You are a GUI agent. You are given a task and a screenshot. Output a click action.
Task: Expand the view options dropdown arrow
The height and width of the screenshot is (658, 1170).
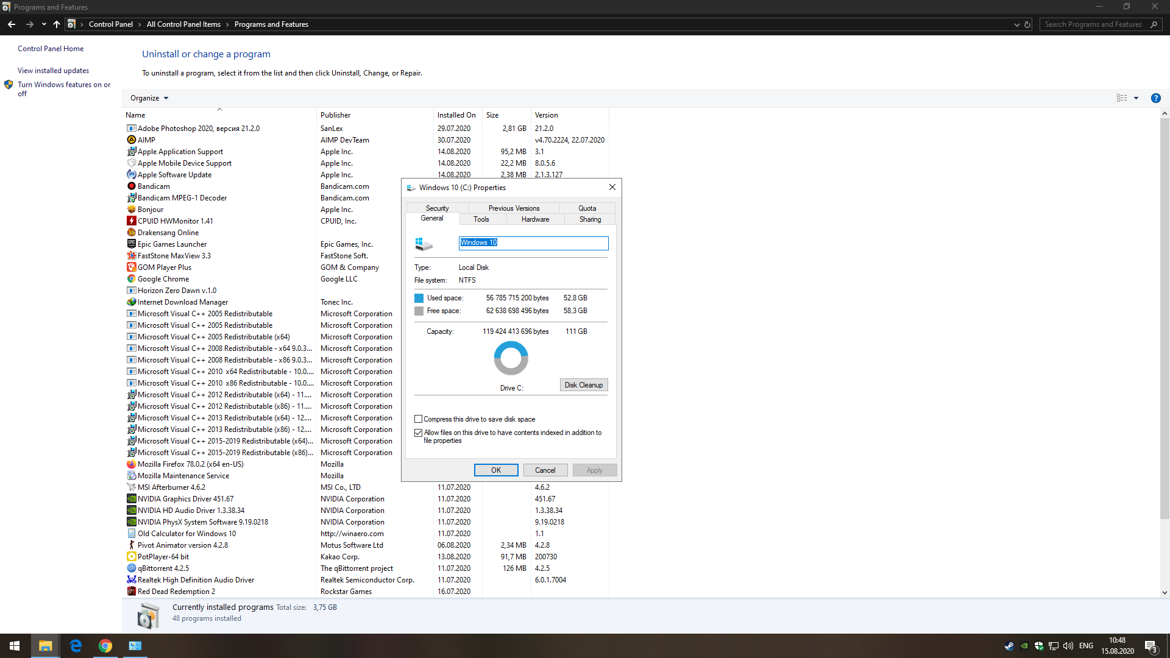pyautogui.click(x=1136, y=98)
